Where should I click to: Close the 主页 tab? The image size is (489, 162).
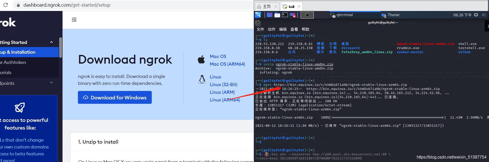click(276, 7)
